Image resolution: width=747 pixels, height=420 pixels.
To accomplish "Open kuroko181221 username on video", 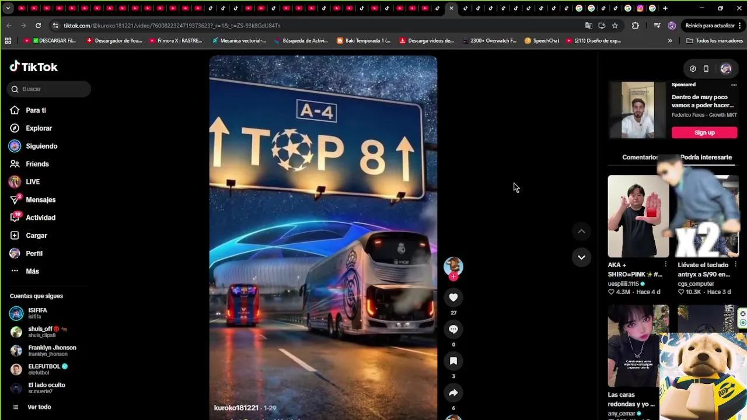I will pyautogui.click(x=236, y=408).
